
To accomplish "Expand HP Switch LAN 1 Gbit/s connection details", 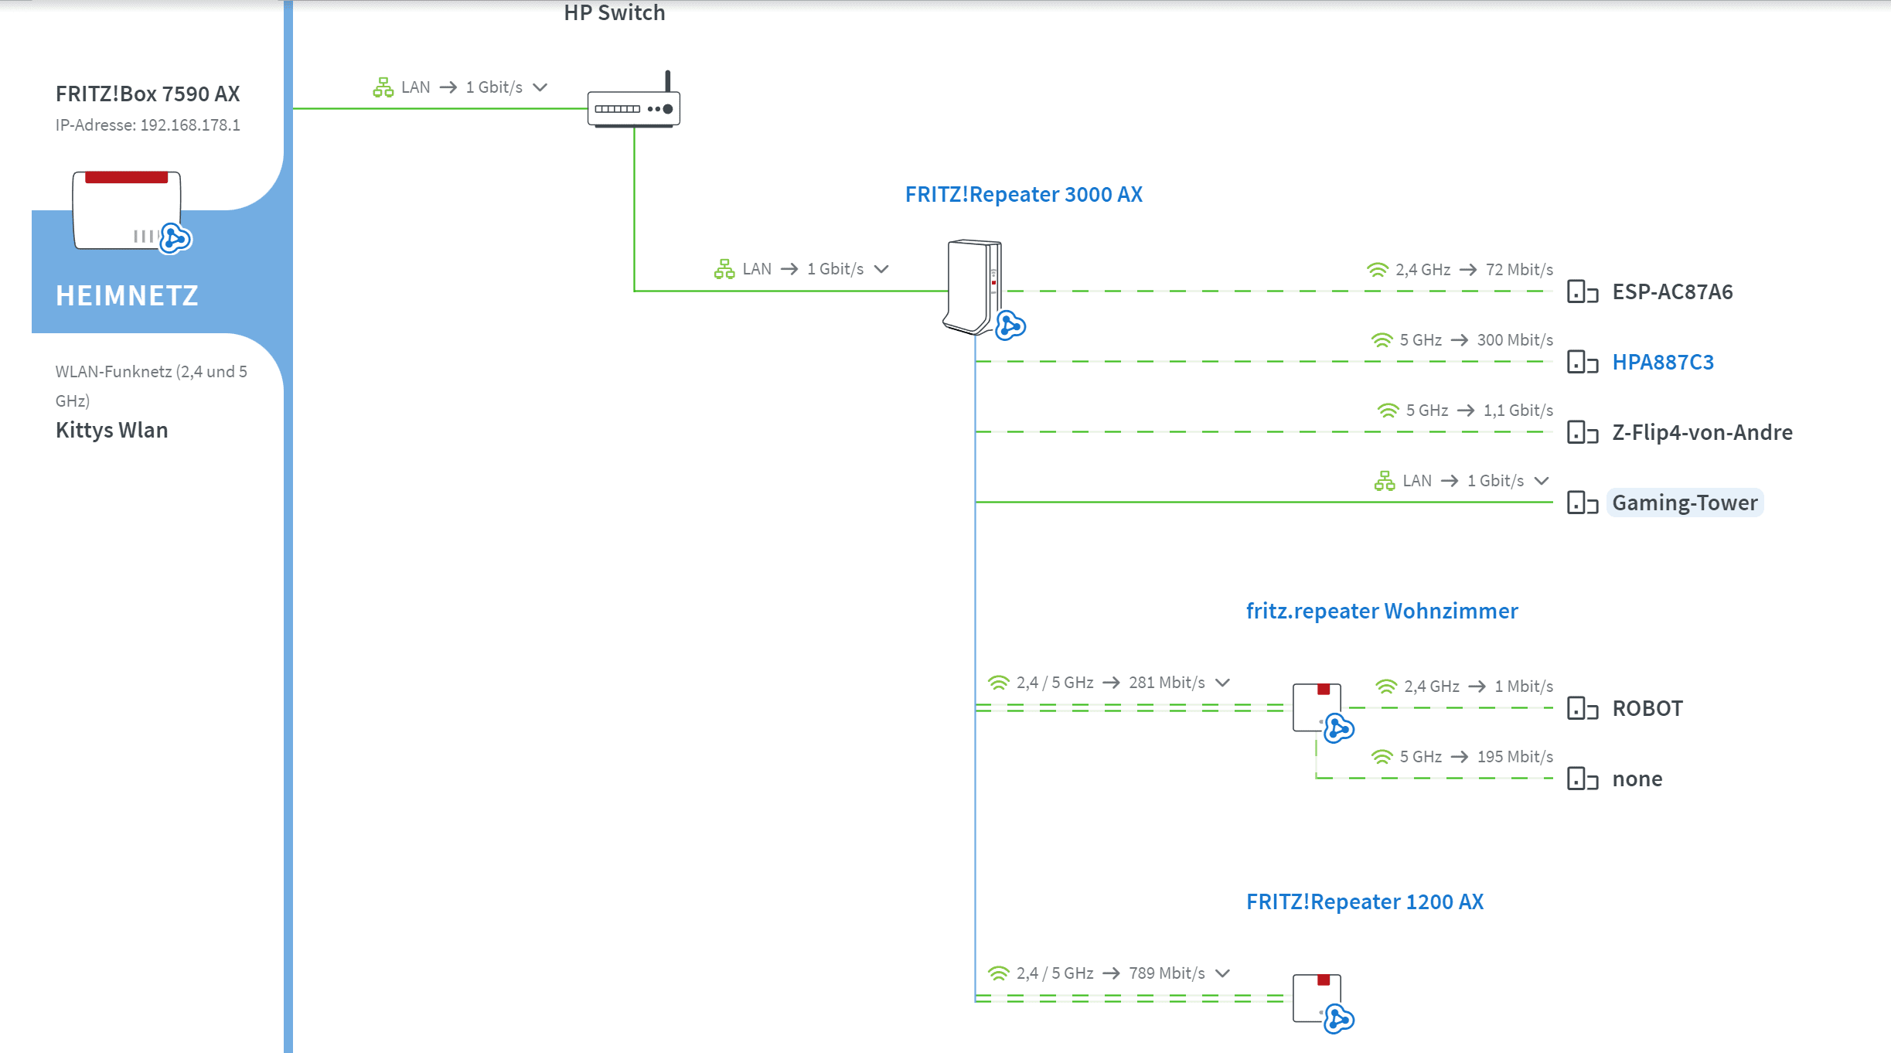I will (540, 87).
